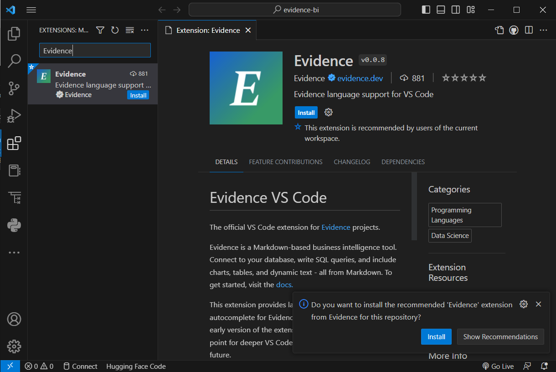Click the version badge v0.0.8
The height and width of the screenshot is (372, 556).
(373, 60)
